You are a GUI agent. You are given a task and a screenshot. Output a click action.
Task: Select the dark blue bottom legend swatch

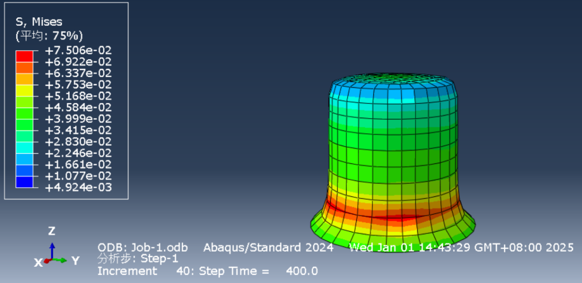24,182
